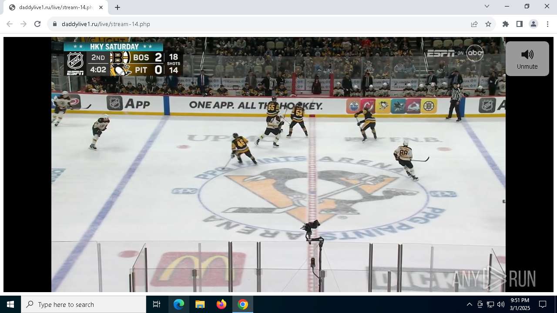
Task: Launch Microsoft Edge from taskbar
Action: [x=179, y=304]
